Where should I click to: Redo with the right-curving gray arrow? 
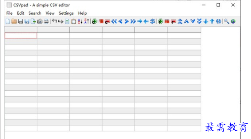pyautogui.click(x=61, y=21)
